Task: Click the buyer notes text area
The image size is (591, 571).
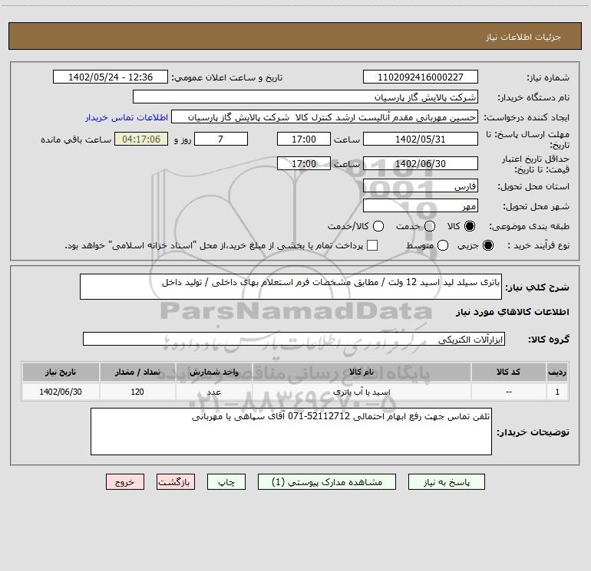Action: click(291, 432)
